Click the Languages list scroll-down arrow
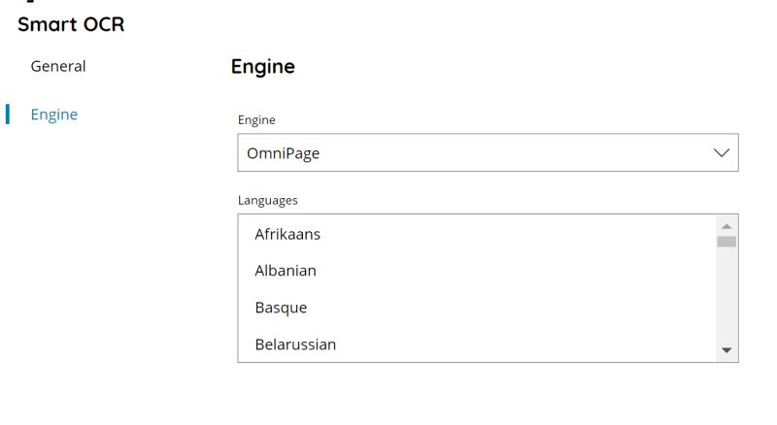Screen dimensions: 777x425 (x=726, y=350)
